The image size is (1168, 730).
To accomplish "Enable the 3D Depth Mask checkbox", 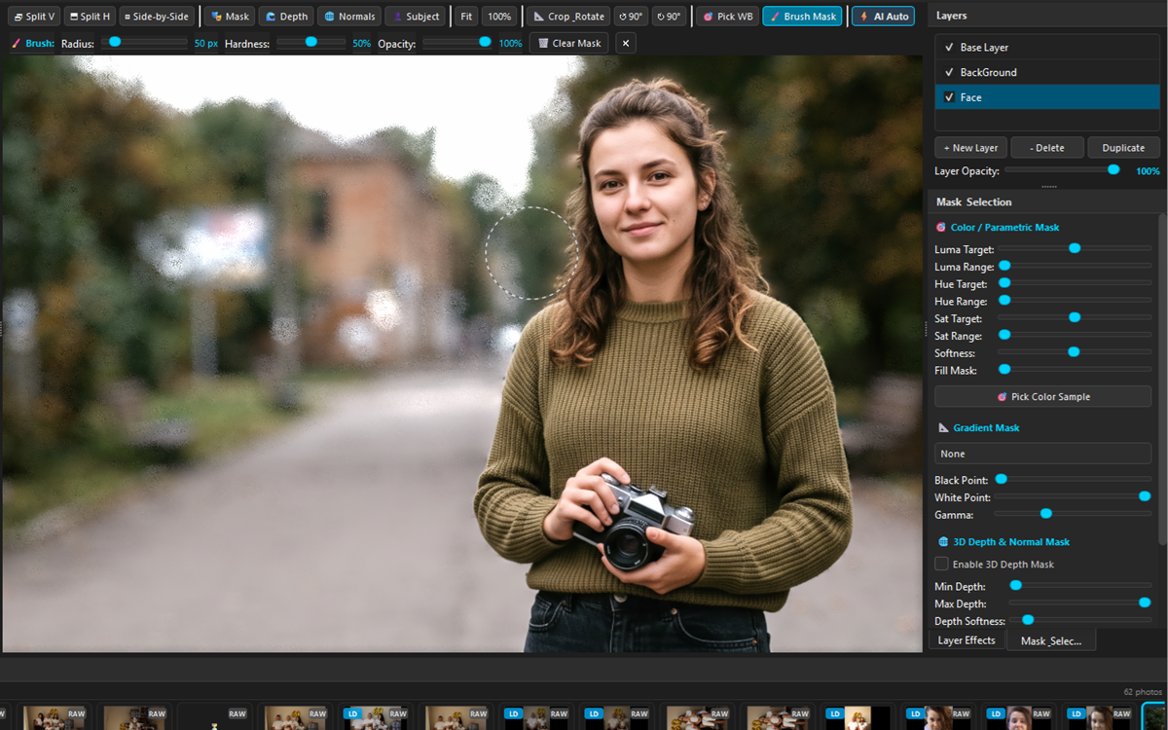I will point(941,564).
